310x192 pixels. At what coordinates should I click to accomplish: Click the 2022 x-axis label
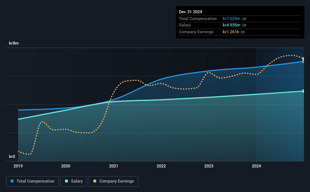coord(161,166)
